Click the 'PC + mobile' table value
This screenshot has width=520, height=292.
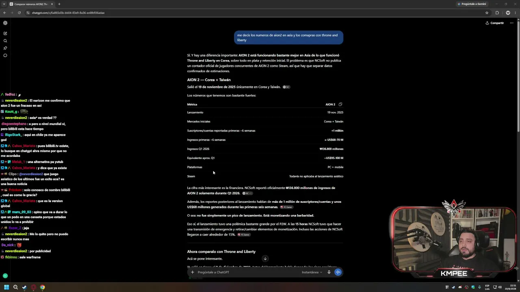point(336,167)
